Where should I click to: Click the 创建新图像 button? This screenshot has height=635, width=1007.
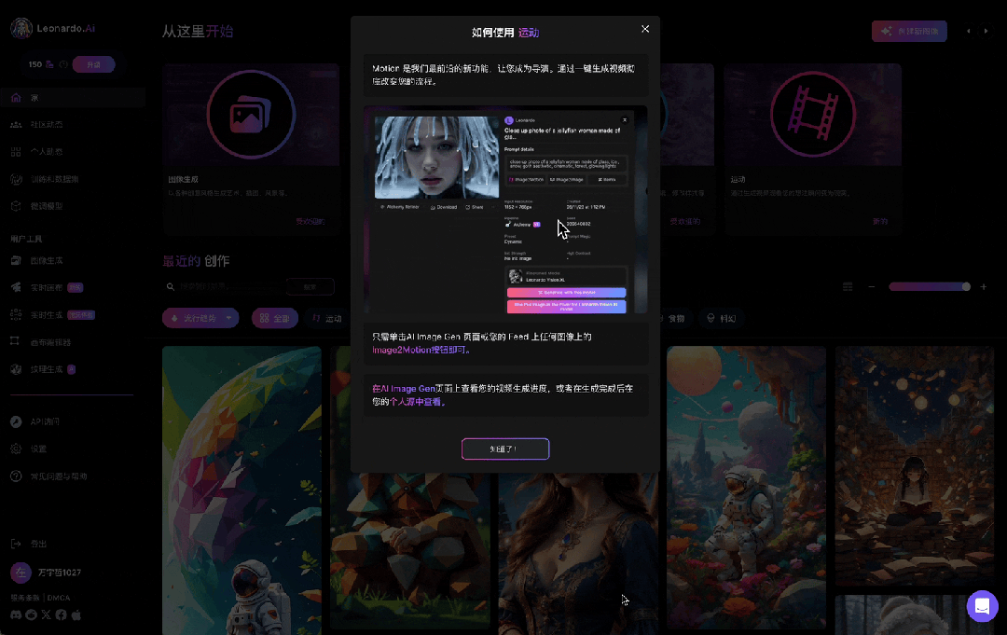tap(909, 31)
